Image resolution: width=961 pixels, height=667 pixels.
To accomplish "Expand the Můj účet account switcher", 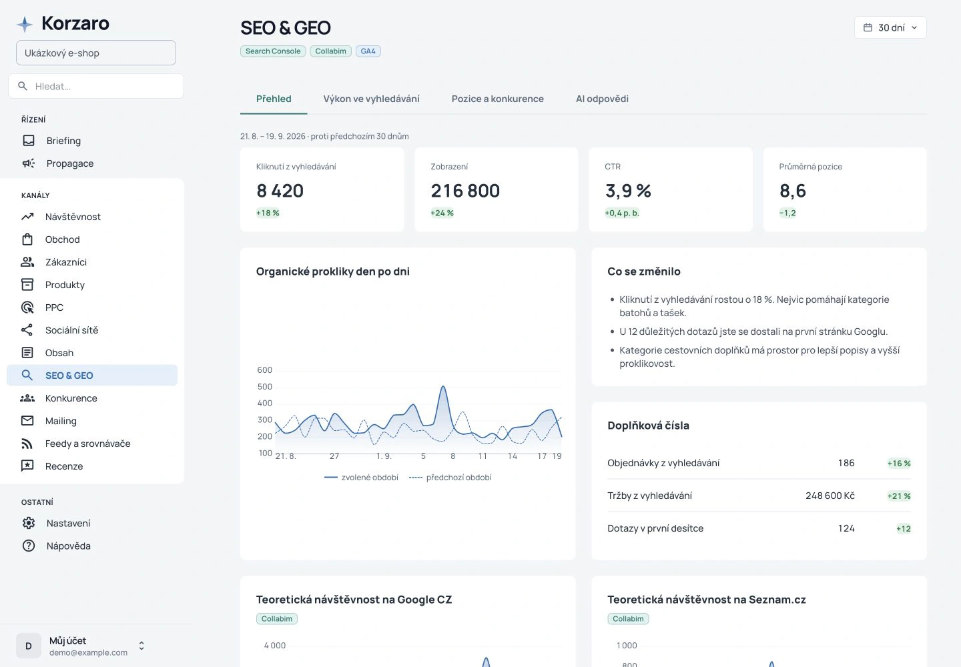I will 80,646.
